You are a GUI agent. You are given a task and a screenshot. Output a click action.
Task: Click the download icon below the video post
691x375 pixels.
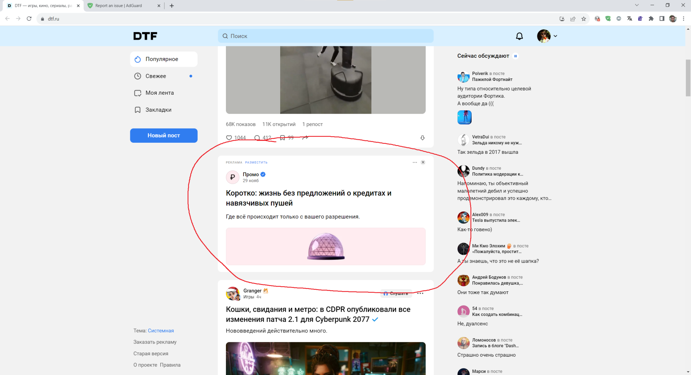coord(423,138)
